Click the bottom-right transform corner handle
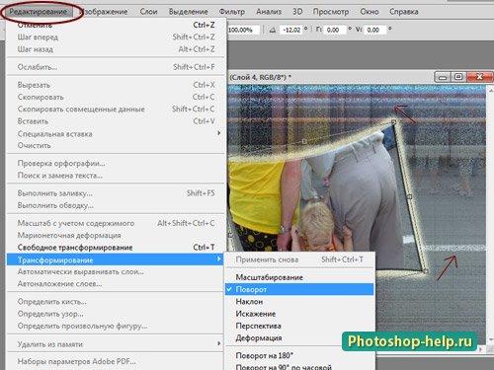Image resolution: width=494 pixels, height=370 pixels. pyautogui.click(x=425, y=271)
